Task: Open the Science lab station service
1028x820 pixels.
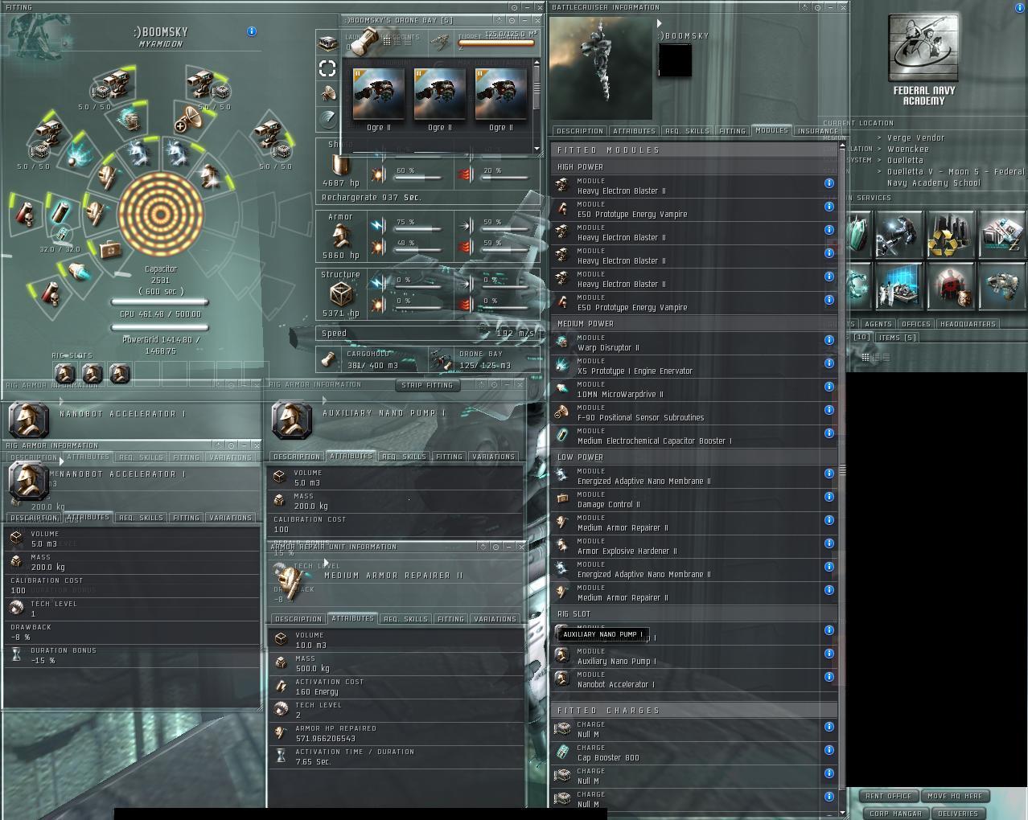Action: (x=899, y=286)
